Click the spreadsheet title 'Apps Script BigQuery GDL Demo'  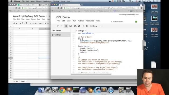[29, 16]
